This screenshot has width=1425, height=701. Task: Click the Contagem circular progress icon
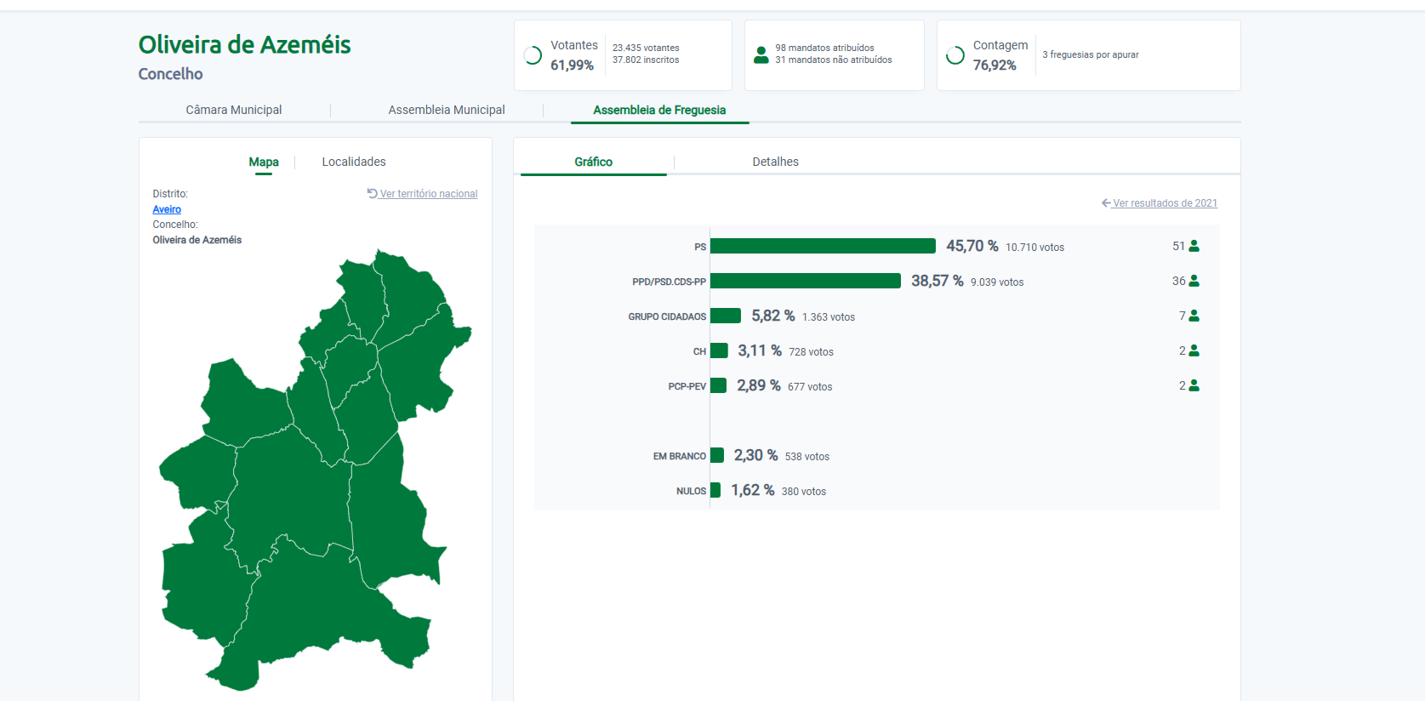click(955, 55)
